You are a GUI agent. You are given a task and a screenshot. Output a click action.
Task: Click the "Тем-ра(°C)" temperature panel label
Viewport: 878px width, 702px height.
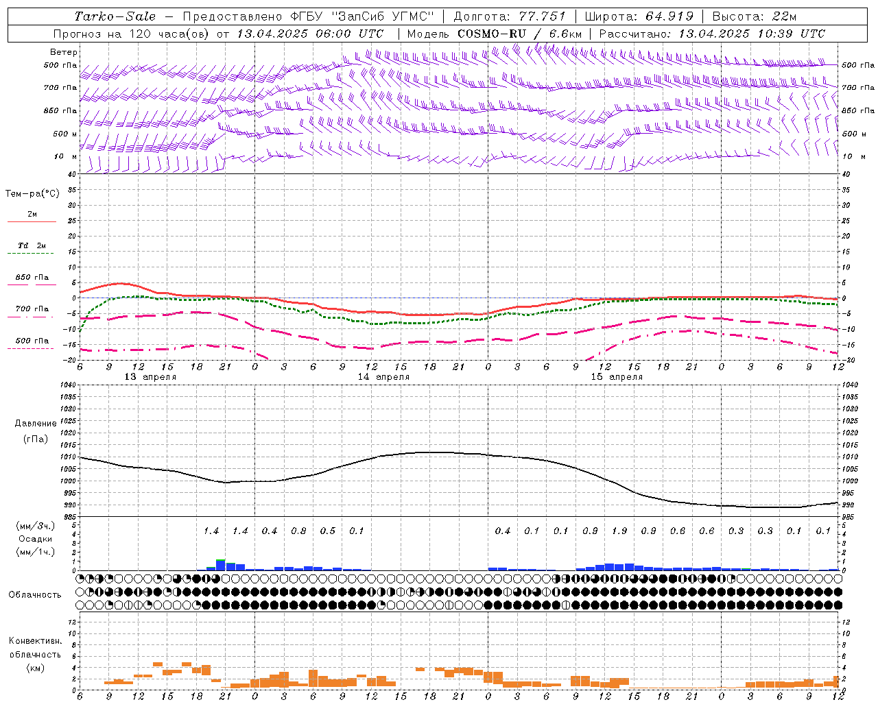tap(32, 194)
